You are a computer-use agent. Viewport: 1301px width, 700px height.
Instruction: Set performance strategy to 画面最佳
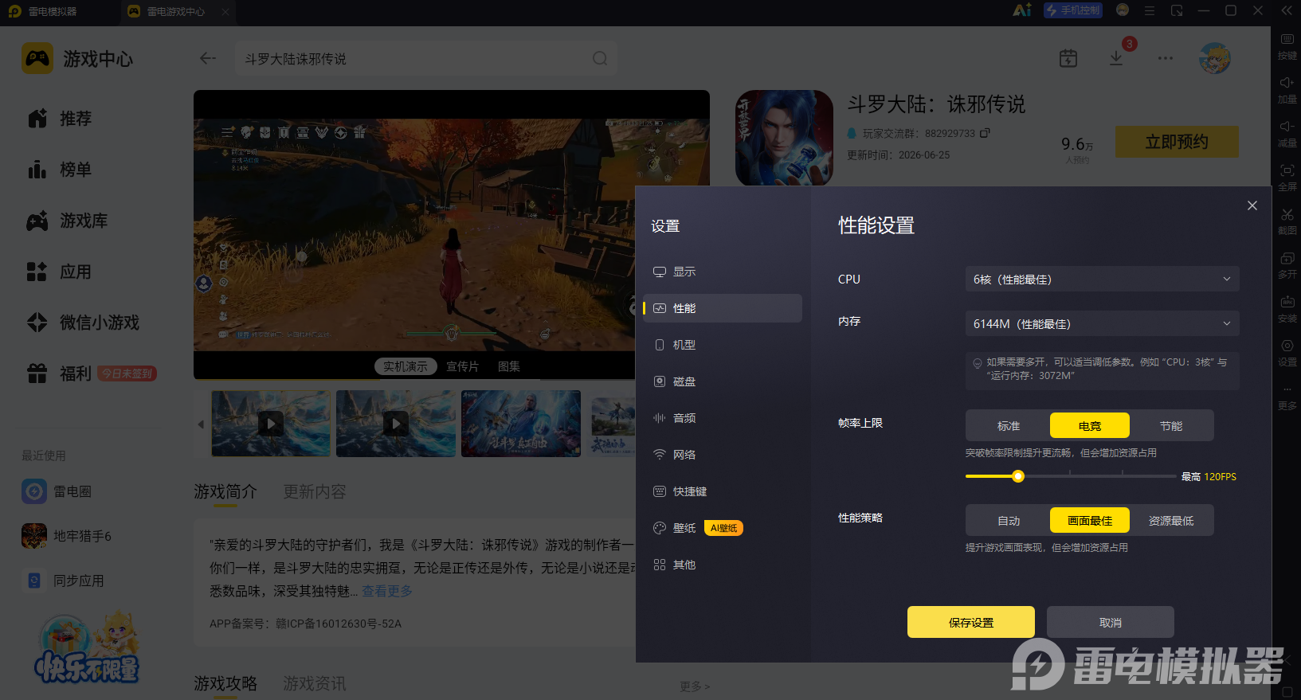pos(1090,521)
